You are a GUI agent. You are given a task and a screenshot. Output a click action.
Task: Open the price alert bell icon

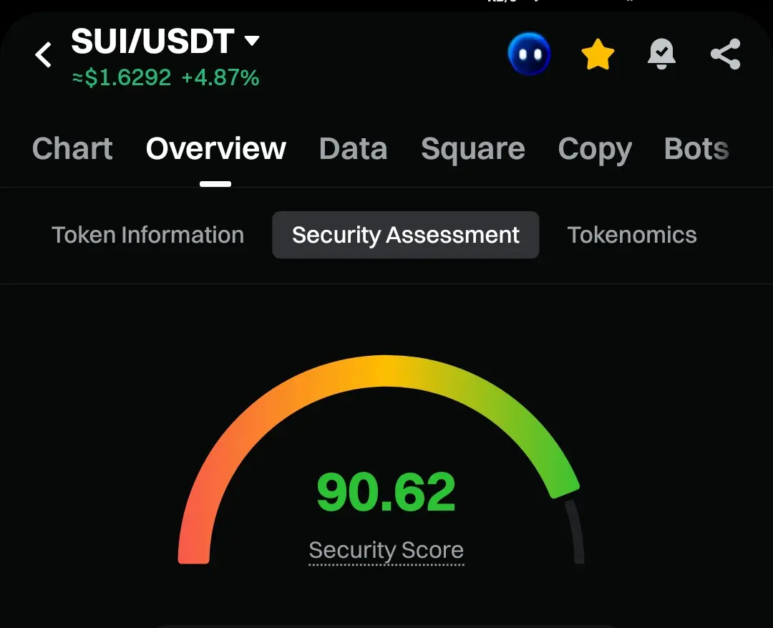click(661, 54)
